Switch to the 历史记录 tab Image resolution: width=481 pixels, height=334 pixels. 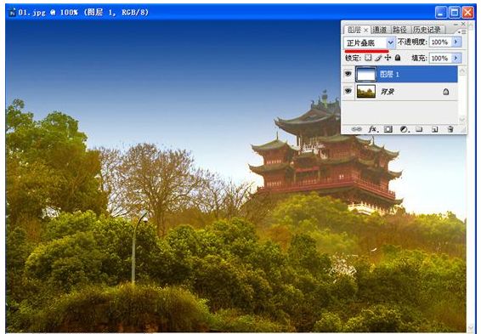(427, 30)
